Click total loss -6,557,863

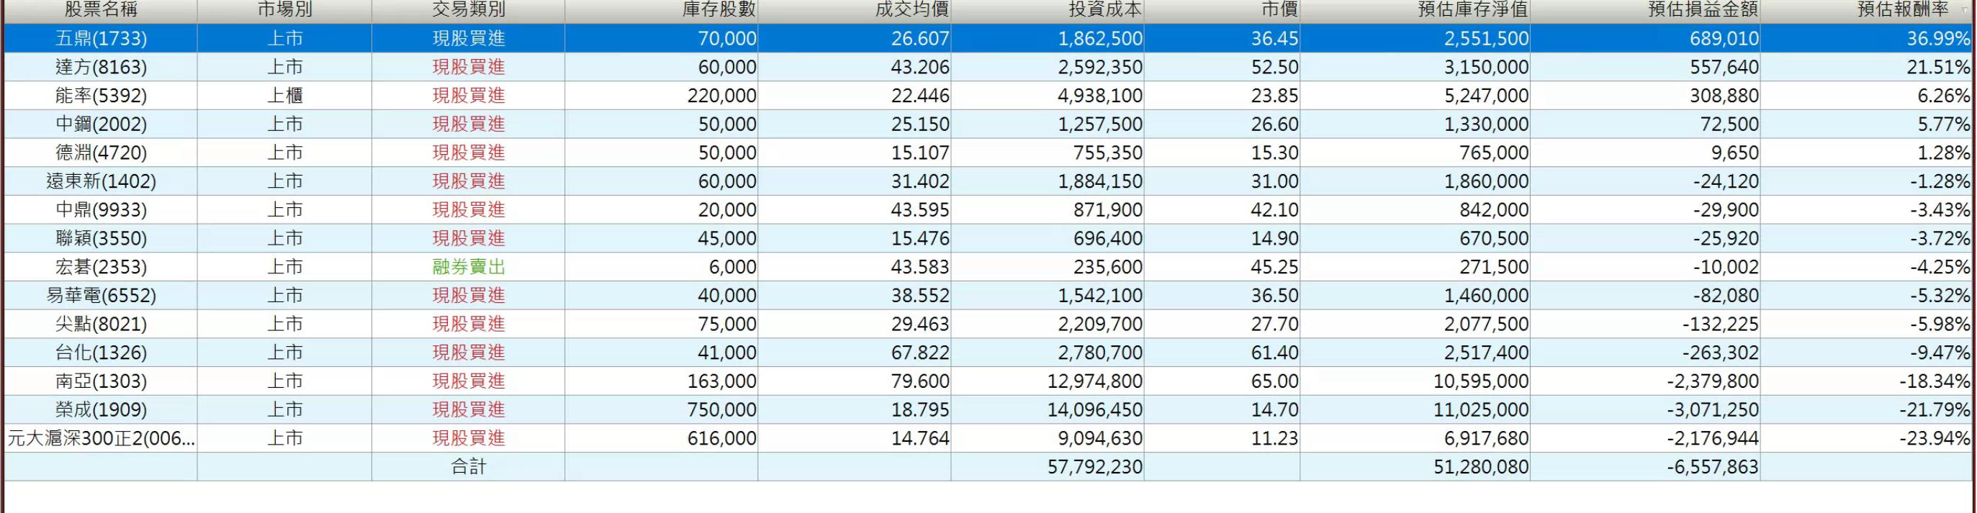(1712, 466)
